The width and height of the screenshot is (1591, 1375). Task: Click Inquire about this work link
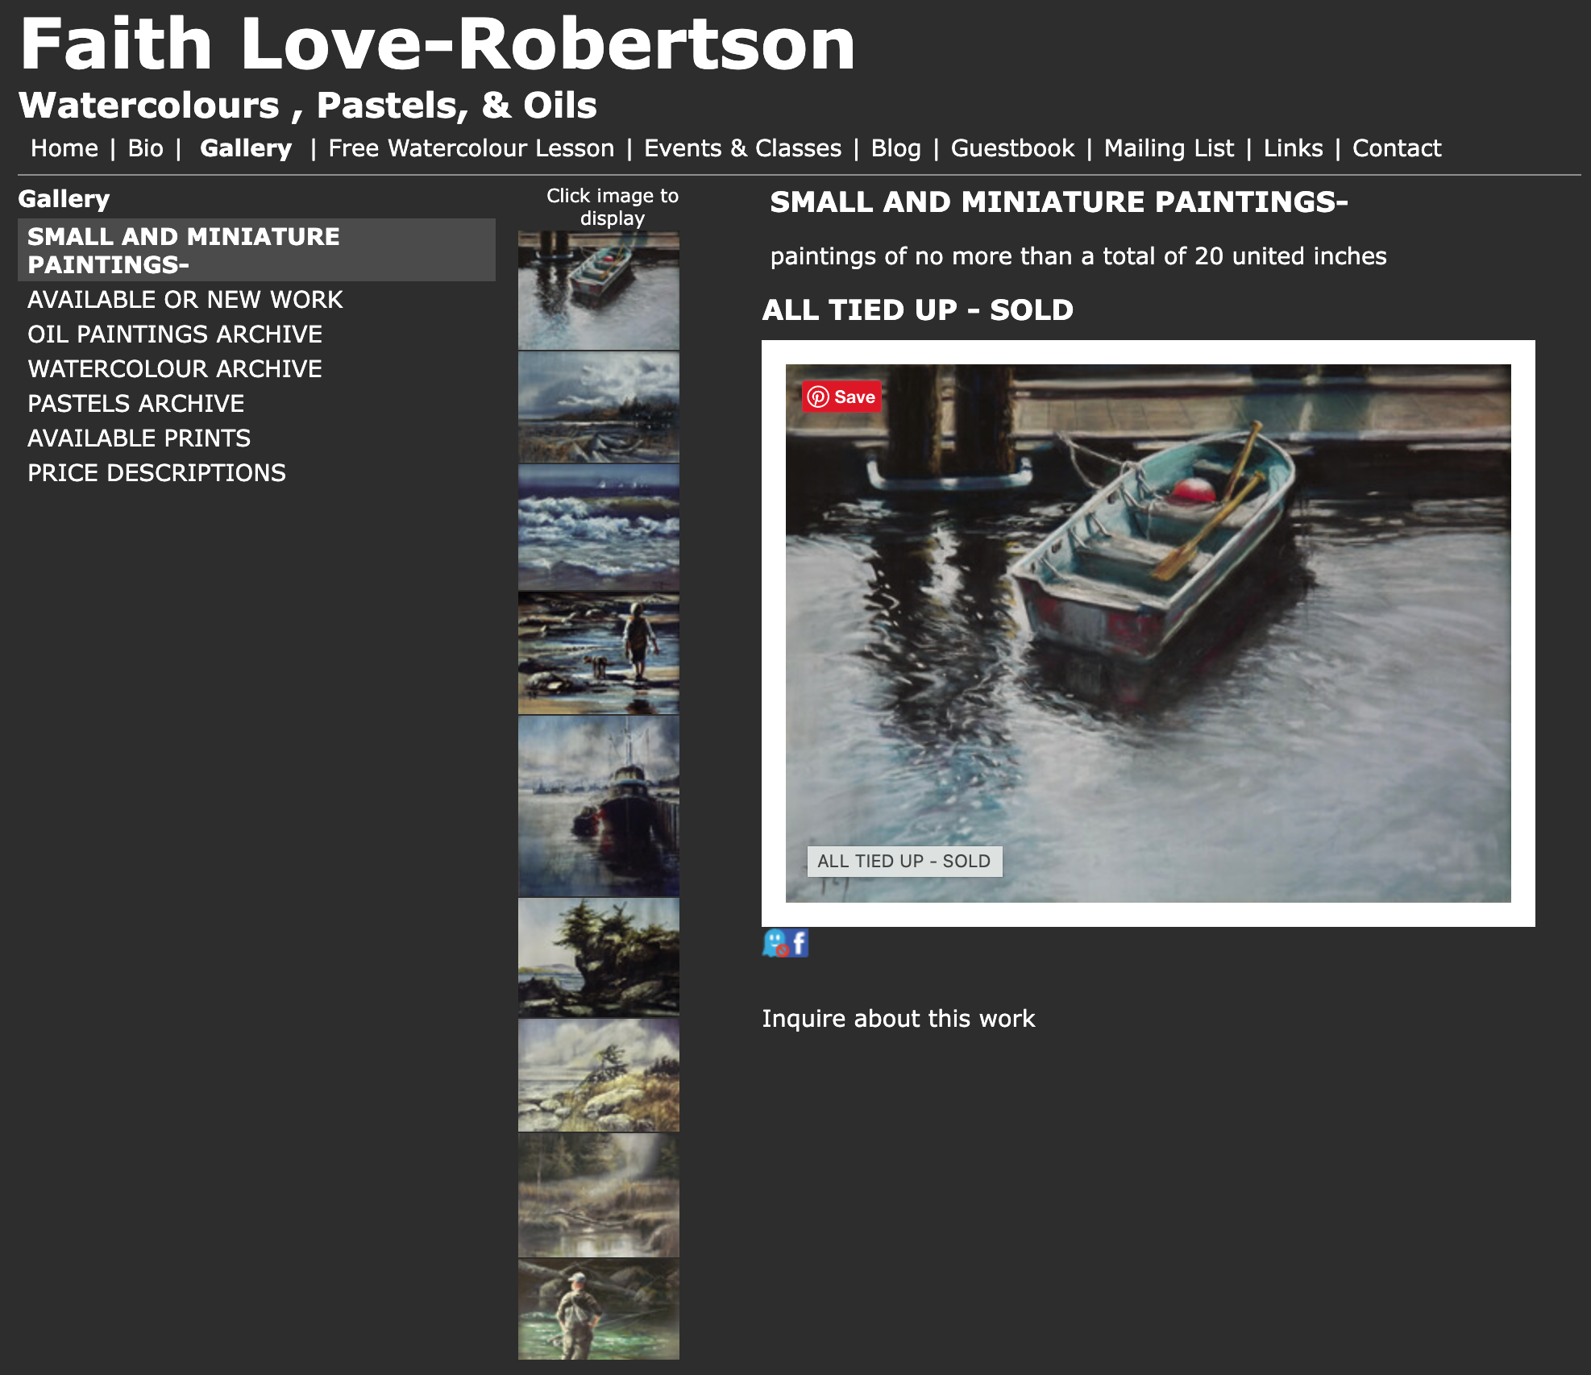click(x=898, y=1019)
